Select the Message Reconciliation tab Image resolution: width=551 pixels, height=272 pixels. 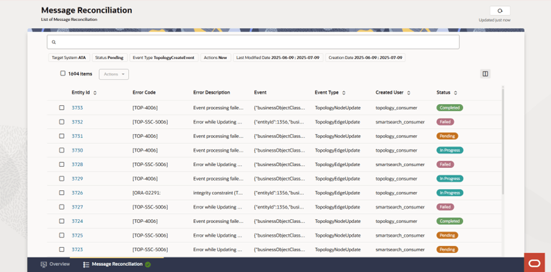(x=116, y=265)
